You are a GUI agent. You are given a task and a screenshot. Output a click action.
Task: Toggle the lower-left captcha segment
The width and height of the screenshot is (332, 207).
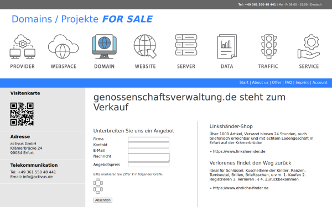click(x=95, y=189)
